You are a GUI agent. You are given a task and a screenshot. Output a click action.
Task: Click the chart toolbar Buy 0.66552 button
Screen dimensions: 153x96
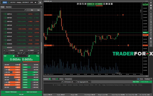pyautogui.click(x=99, y=4)
